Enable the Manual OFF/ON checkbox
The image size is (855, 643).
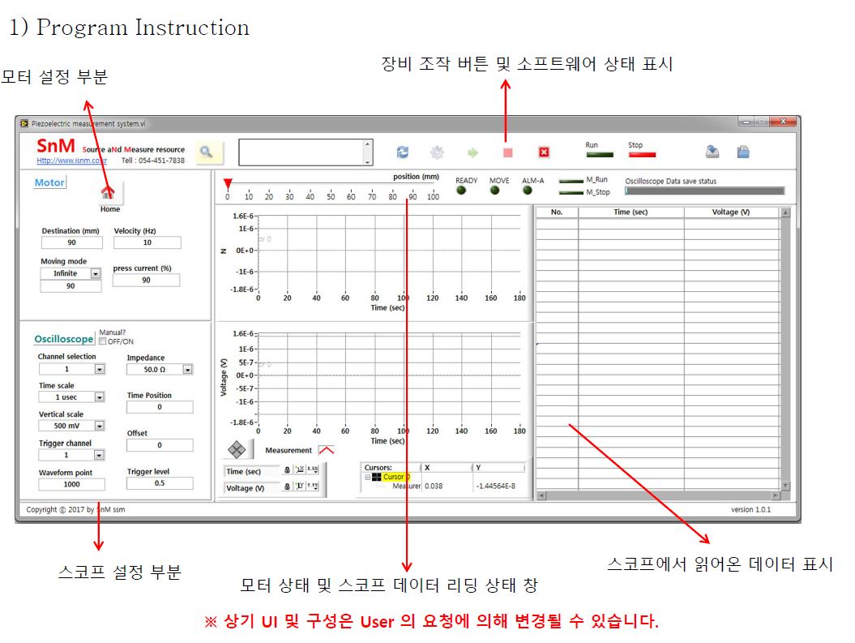(102, 341)
